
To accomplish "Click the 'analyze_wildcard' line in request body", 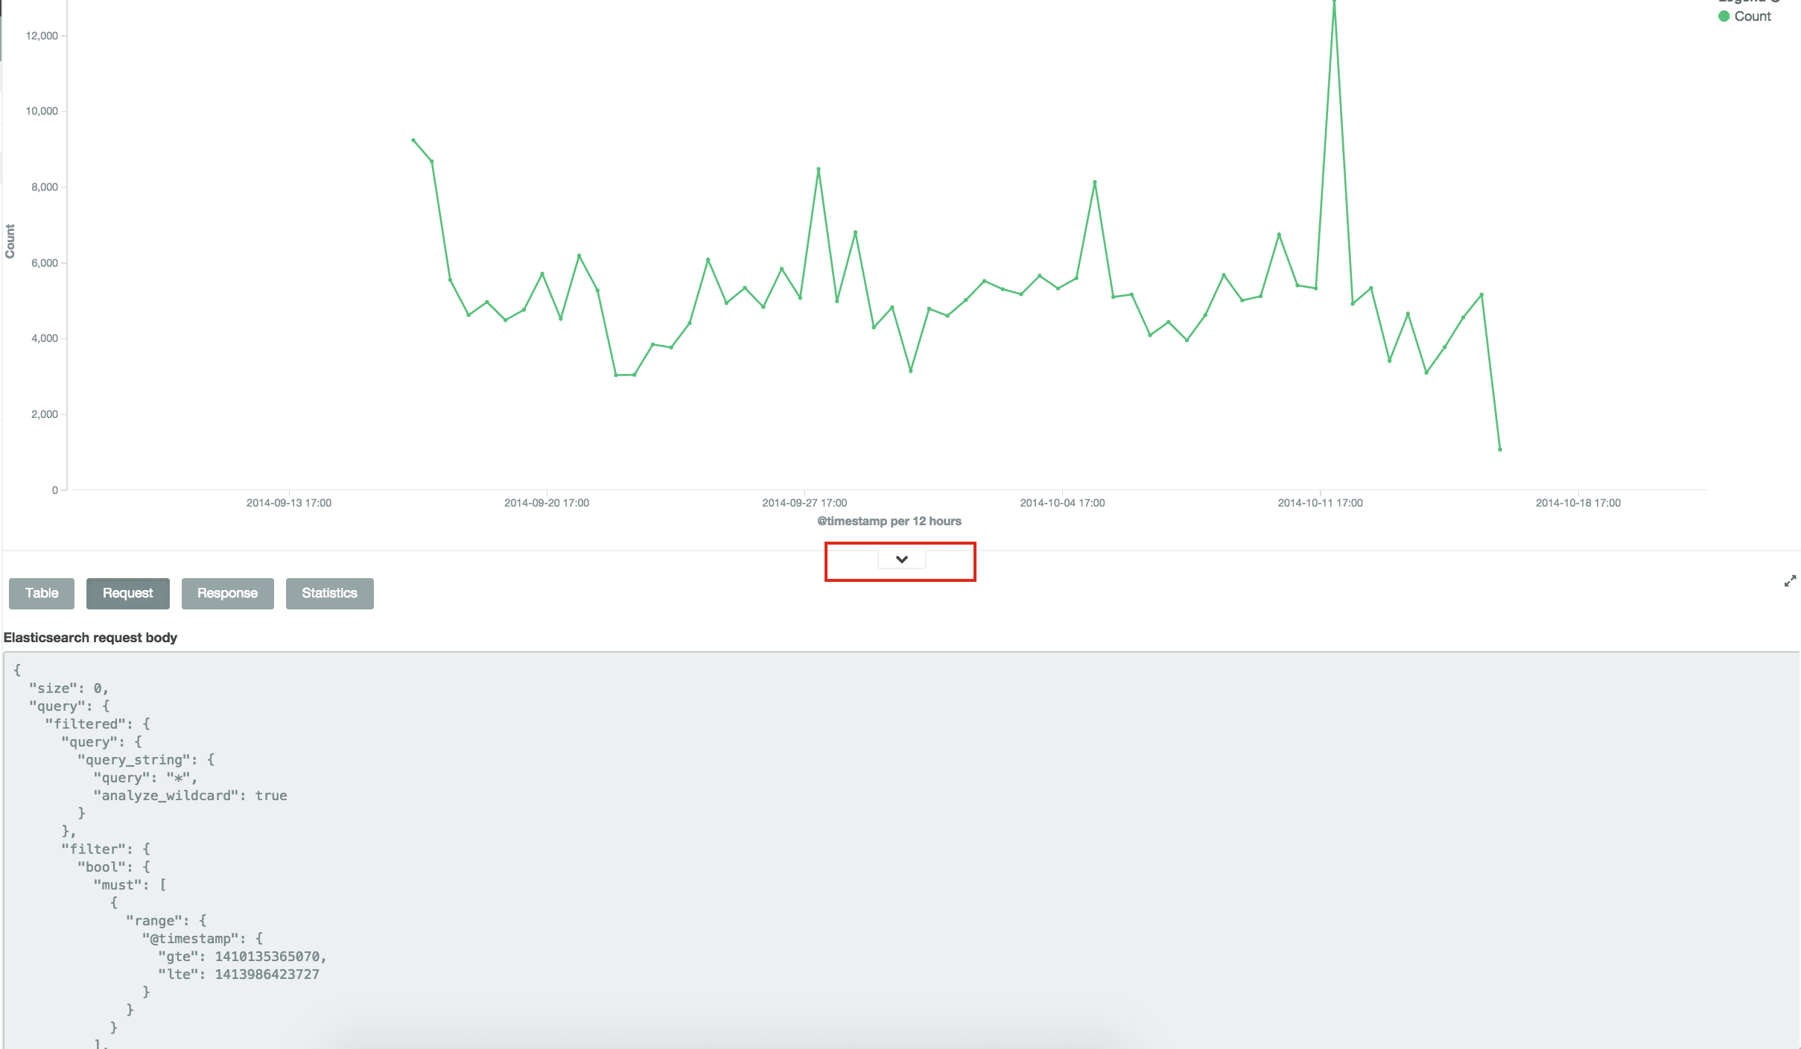I will 190,795.
